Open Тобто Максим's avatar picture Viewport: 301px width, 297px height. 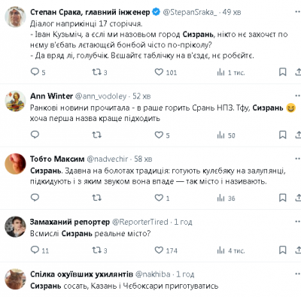[x=15, y=164]
